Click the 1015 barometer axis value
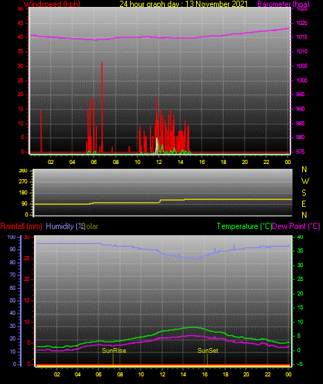This screenshot has width=323, height=384. [x=302, y=37]
